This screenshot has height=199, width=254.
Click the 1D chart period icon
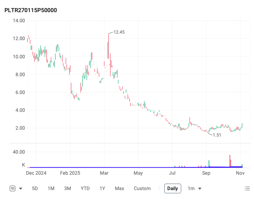(x=13, y=188)
